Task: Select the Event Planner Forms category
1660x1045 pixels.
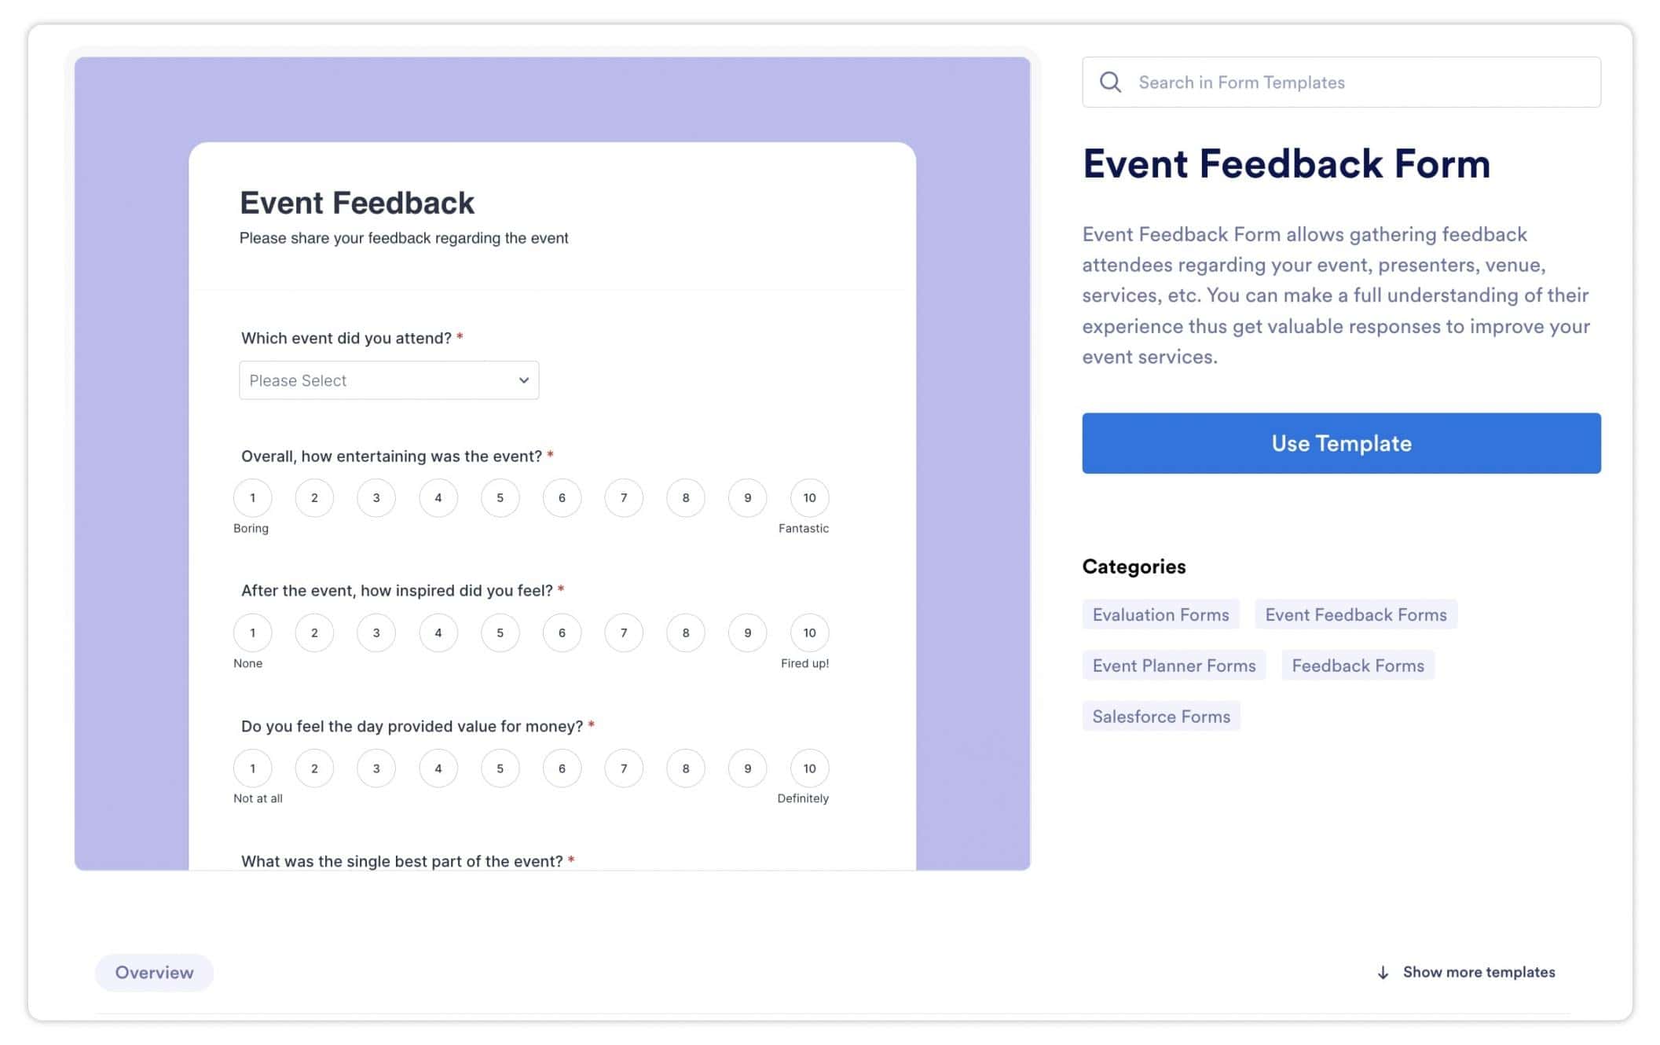Action: 1174,666
